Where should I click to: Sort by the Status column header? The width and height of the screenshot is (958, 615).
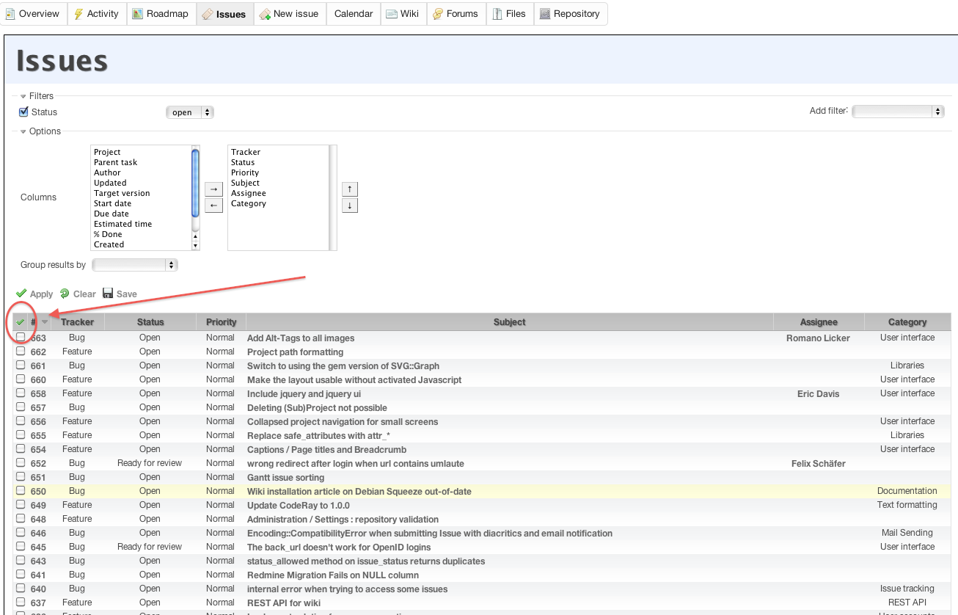pyautogui.click(x=150, y=322)
